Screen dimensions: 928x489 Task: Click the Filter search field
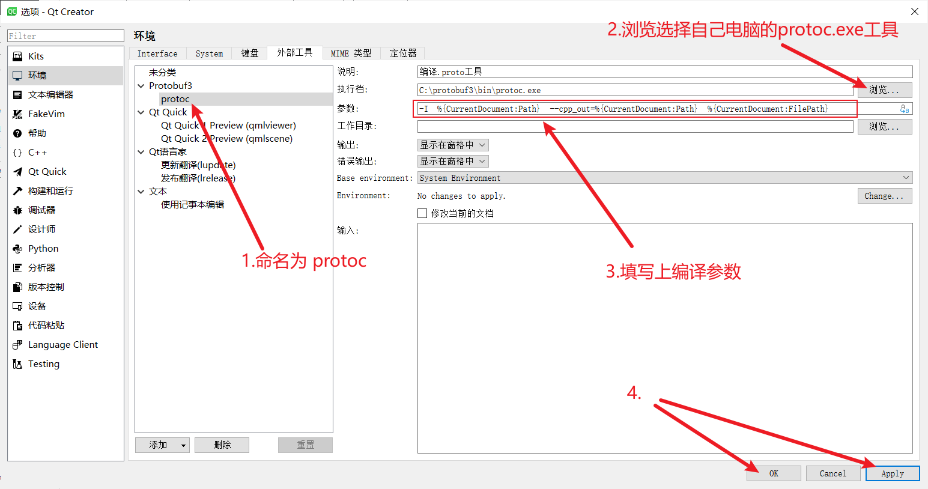(x=65, y=36)
